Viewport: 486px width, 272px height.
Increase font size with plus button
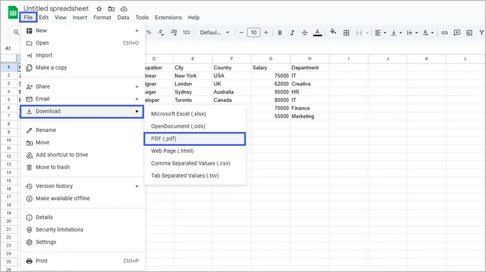click(266, 32)
